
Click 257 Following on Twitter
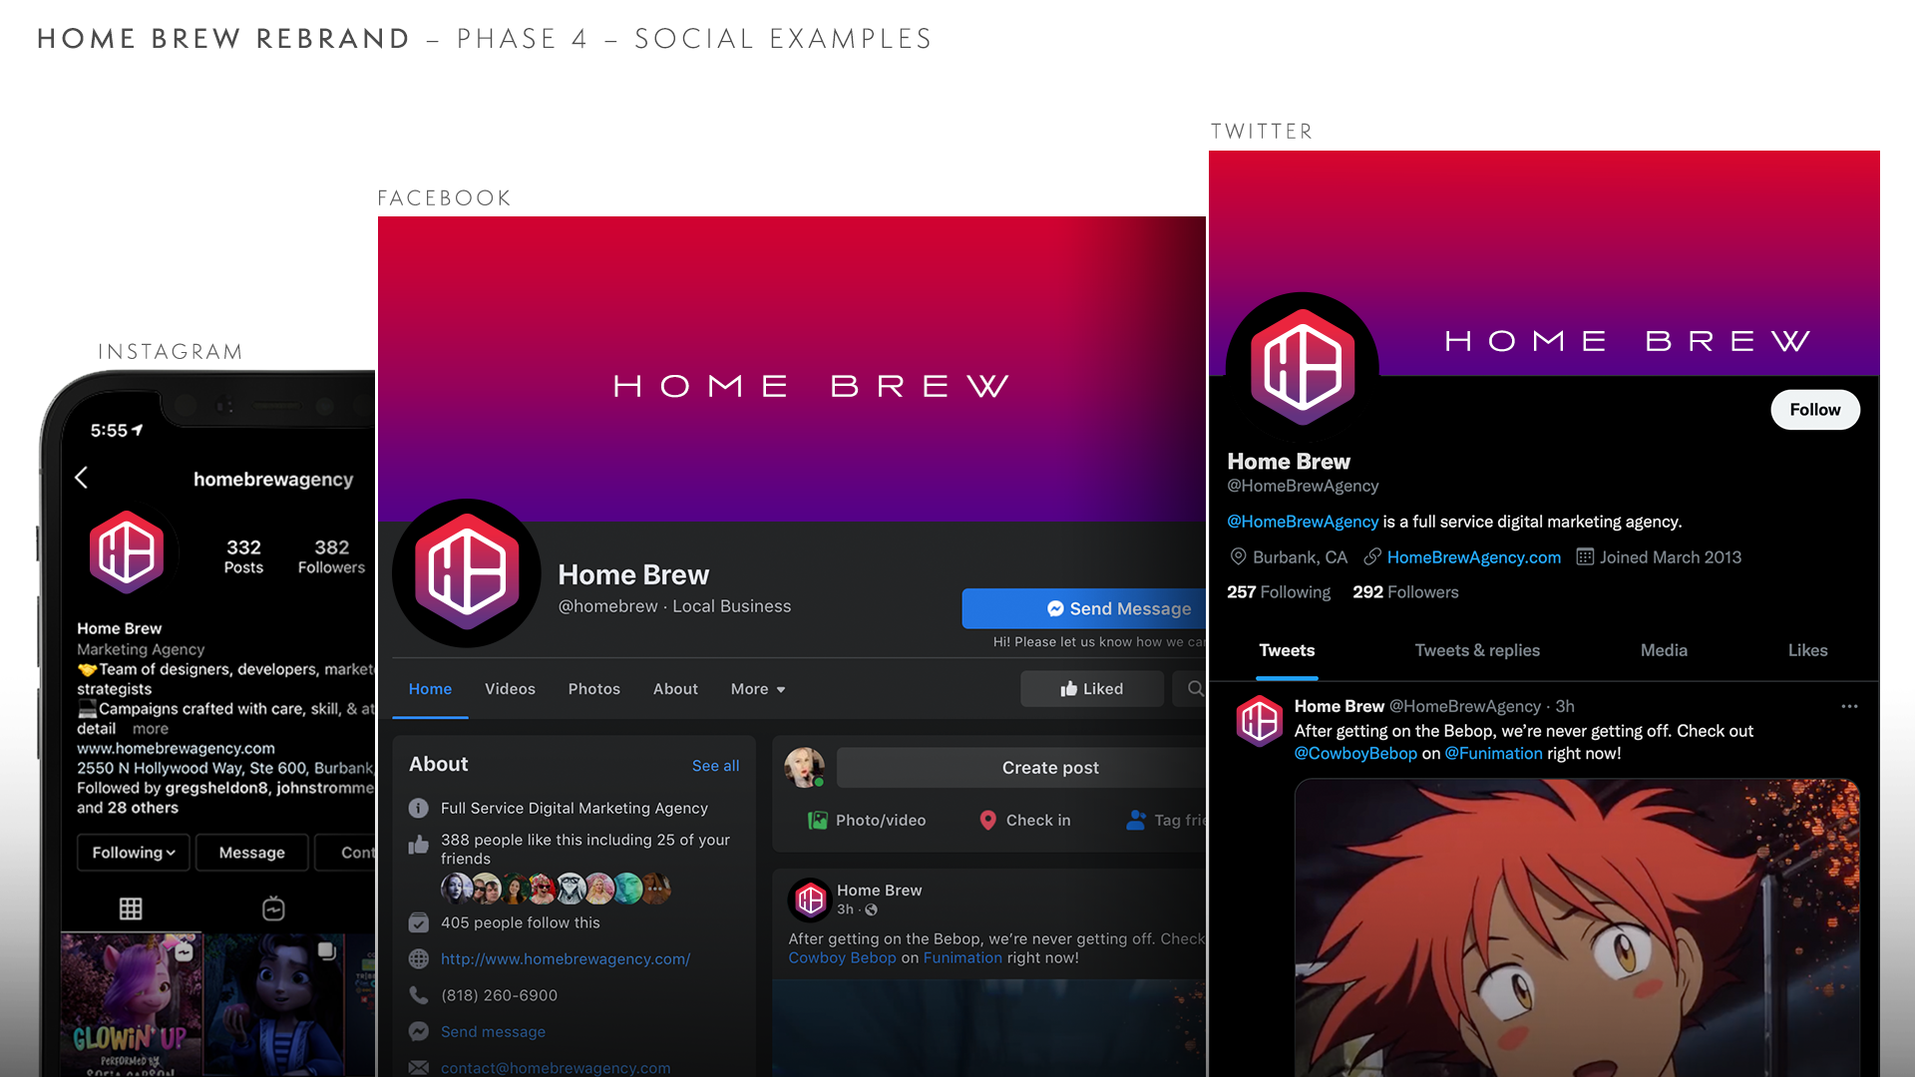point(1279,592)
